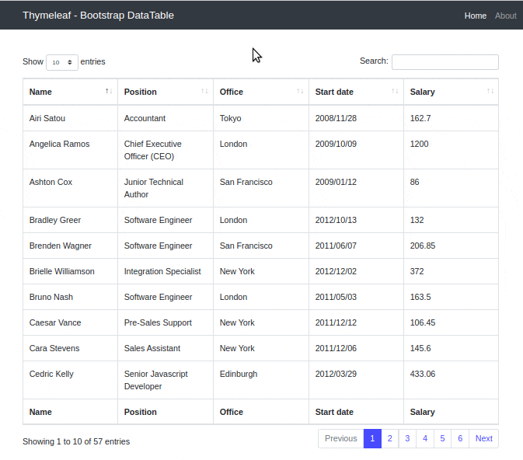Click the Integration Specialist cell

(166, 271)
